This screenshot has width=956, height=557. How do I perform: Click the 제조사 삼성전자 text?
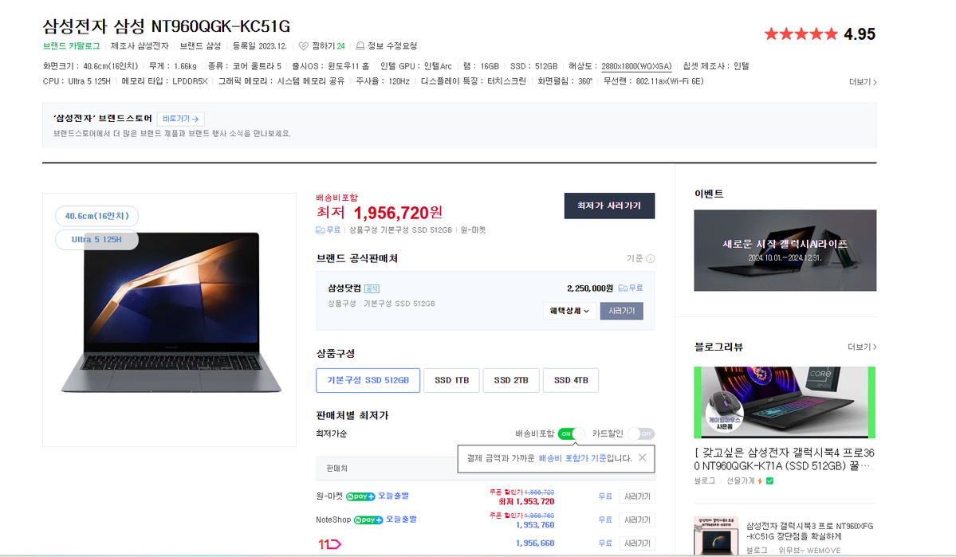(x=140, y=46)
